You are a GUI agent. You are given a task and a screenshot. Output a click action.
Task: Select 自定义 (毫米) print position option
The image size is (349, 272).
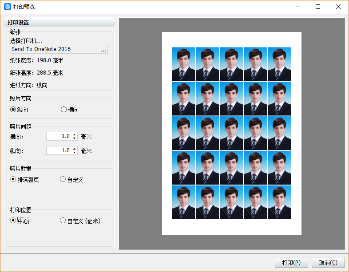63,221
